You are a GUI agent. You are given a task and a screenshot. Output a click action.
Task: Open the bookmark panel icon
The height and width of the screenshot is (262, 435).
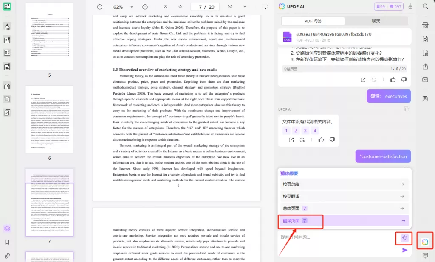pyautogui.click(x=7, y=242)
